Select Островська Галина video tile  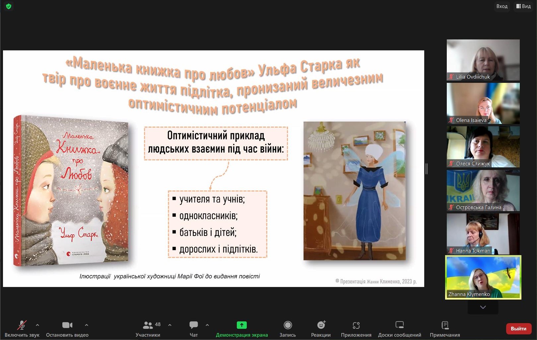point(483,191)
